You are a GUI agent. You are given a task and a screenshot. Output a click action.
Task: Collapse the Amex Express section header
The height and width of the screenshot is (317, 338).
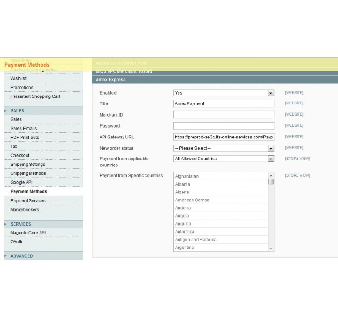tap(215, 80)
